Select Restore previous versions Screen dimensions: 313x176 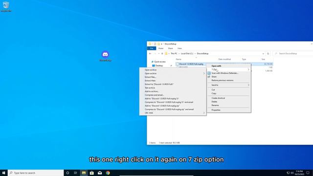coord(228,80)
